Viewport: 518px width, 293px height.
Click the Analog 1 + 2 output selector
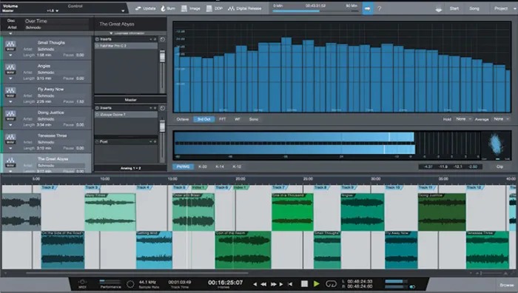[130, 168]
